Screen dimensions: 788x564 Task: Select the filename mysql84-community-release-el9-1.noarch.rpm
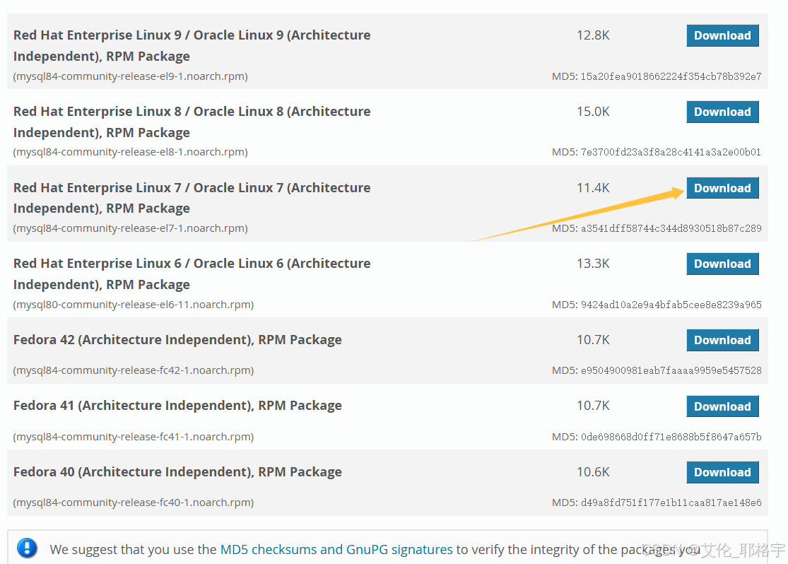coord(130,76)
